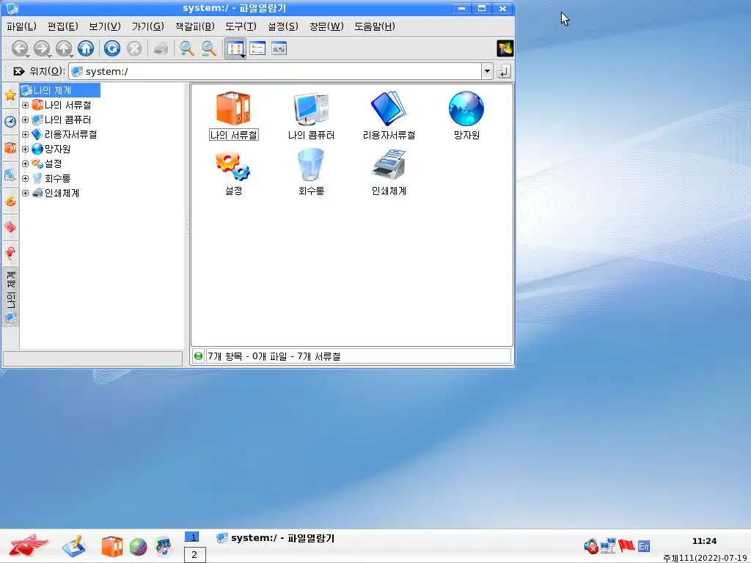Screen dimensions: 751x563
Task: Expand the 리용자서류철 tree node
Action: (x=26, y=135)
